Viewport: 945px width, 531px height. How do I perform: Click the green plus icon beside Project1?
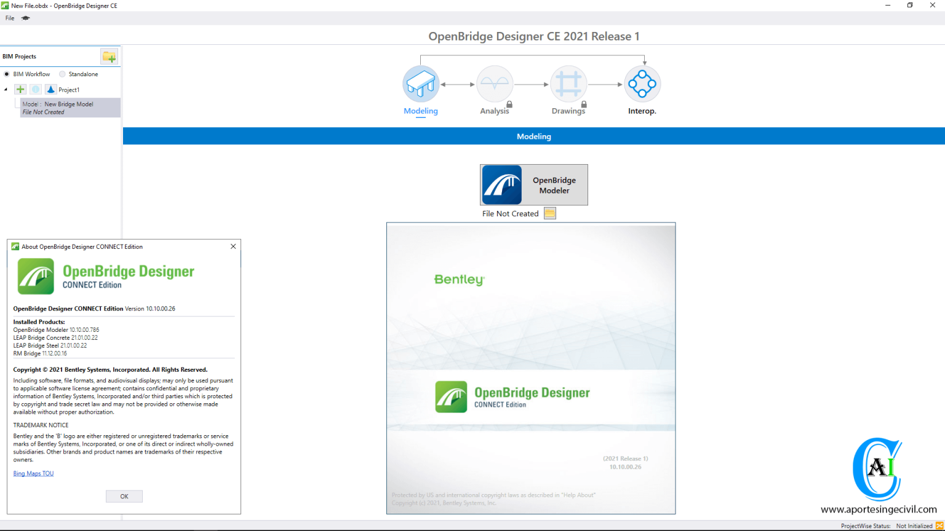coord(20,90)
